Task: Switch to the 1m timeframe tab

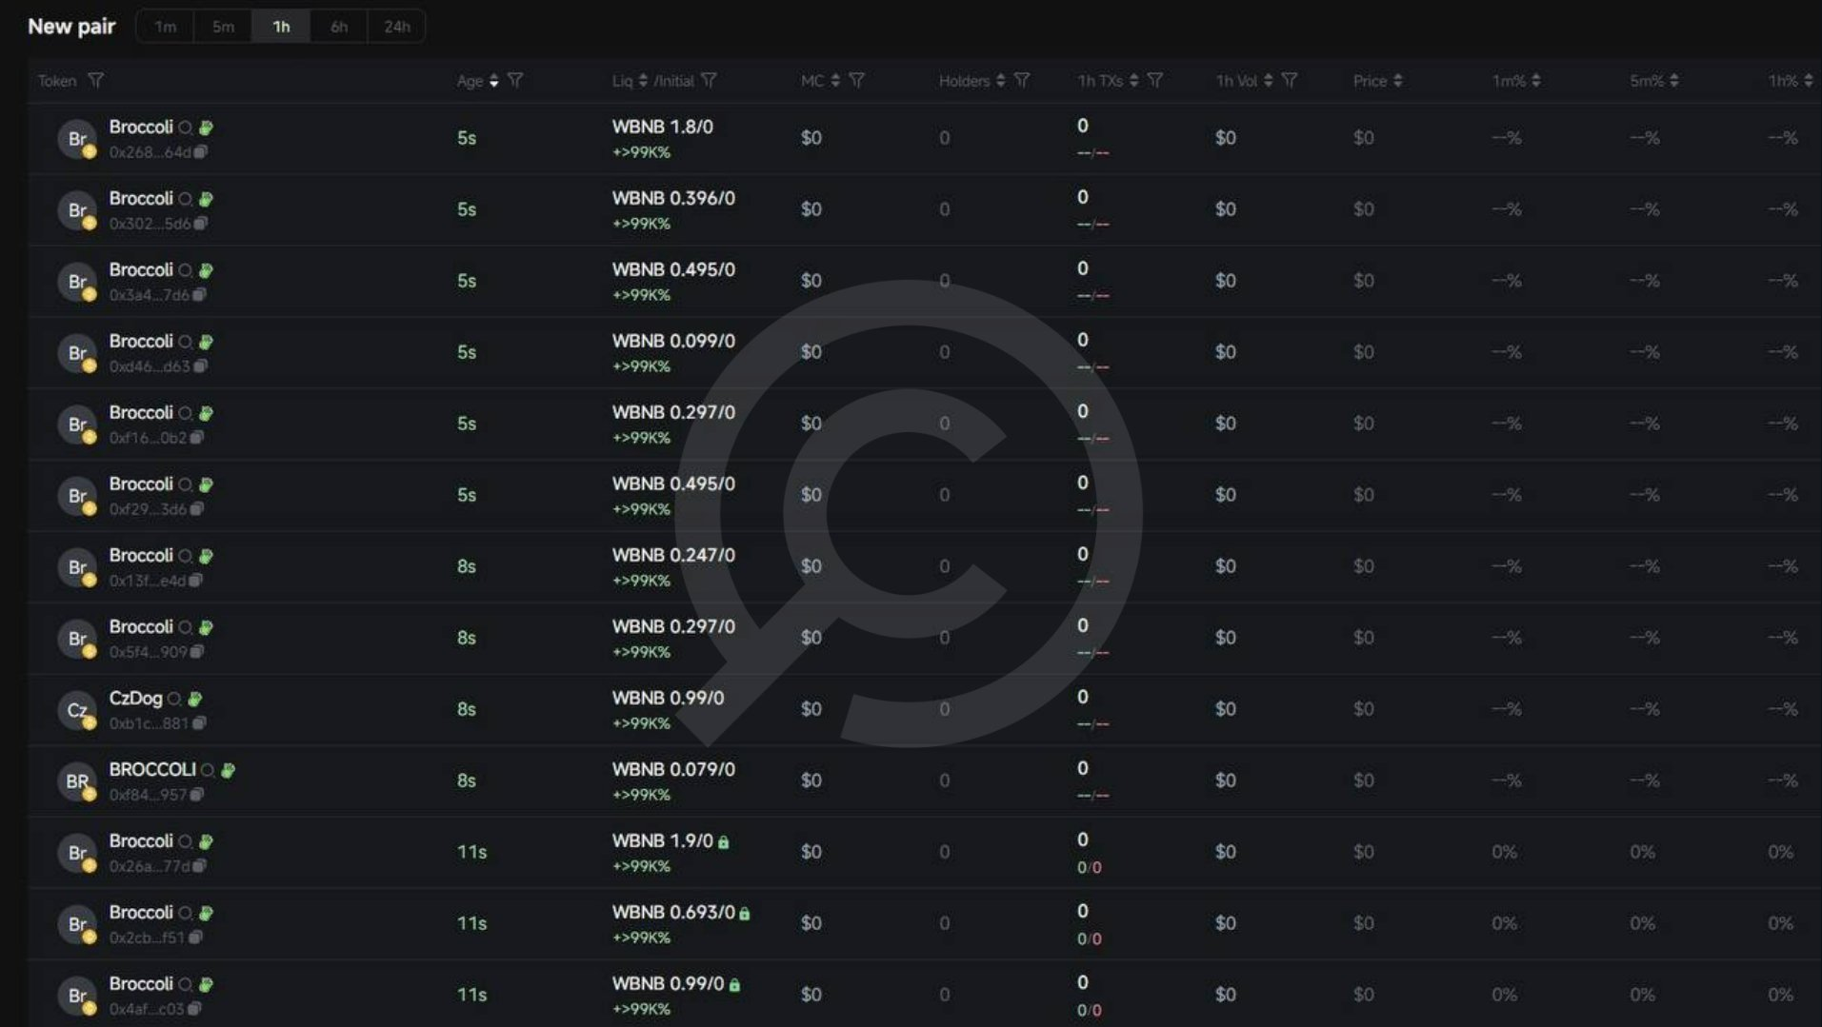Action: 166,27
